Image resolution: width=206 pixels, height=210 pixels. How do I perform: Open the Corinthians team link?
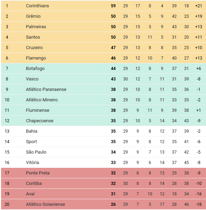pyautogui.click(x=37, y=6)
